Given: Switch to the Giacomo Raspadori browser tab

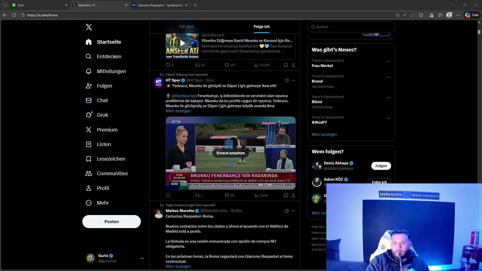Looking at the screenshot, I should (x=160, y=5).
